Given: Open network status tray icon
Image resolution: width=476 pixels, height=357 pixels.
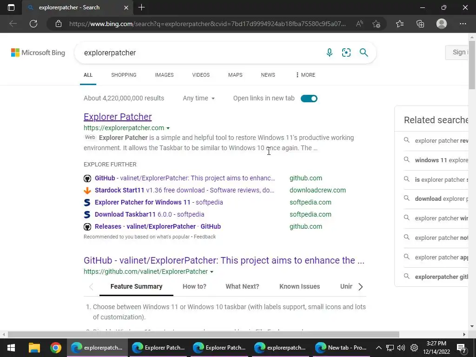Looking at the screenshot, I should point(390,348).
